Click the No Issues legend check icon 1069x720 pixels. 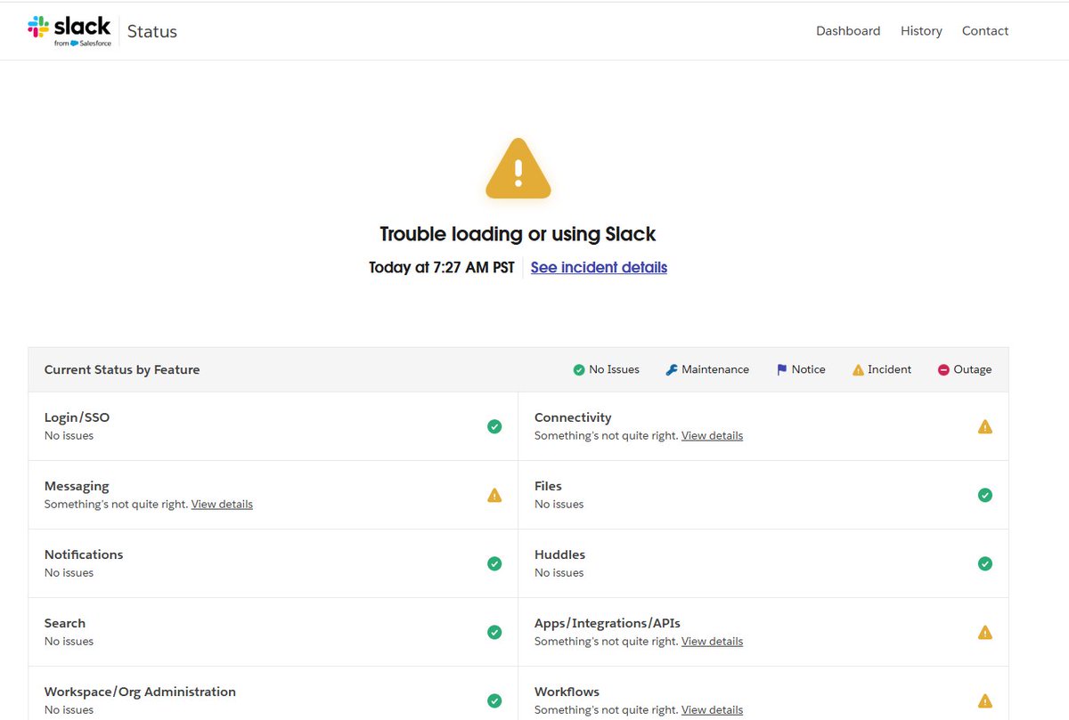pos(579,369)
